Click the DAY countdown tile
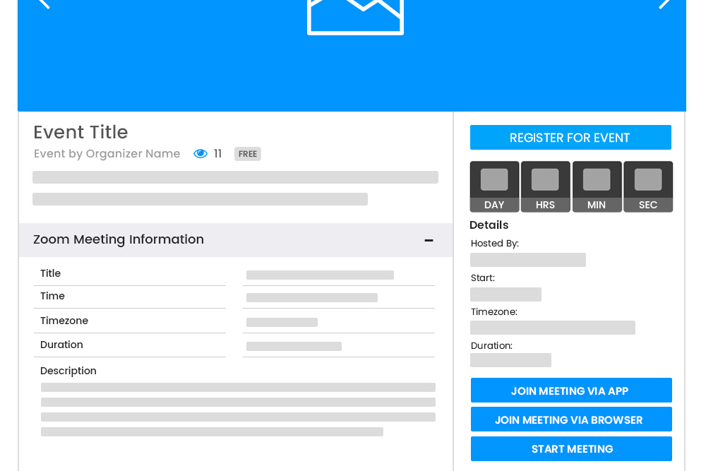Viewport: 706px width, 471px height. coord(494,186)
